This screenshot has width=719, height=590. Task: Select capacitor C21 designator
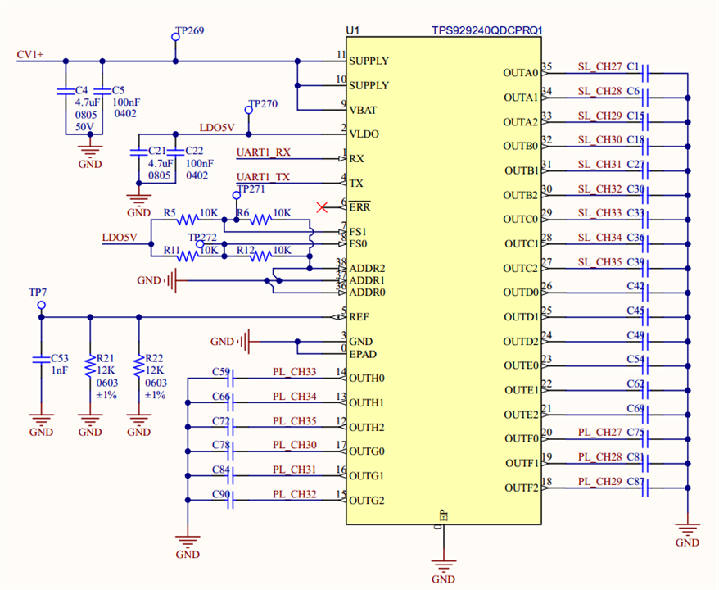click(x=157, y=151)
